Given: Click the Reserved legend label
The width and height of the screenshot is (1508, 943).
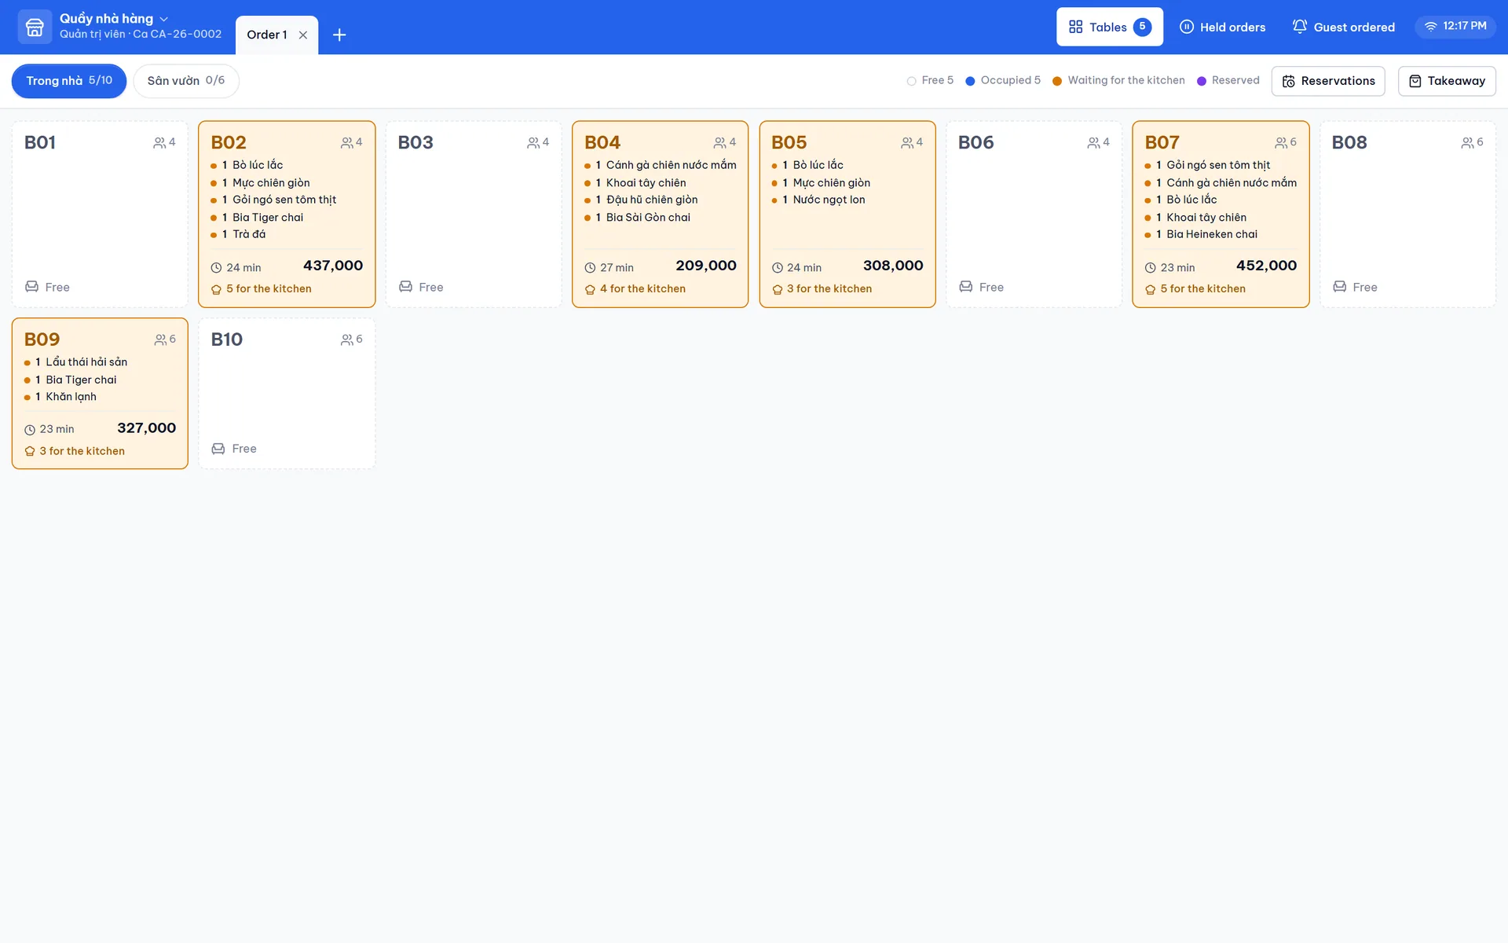Looking at the screenshot, I should coord(1235,80).
